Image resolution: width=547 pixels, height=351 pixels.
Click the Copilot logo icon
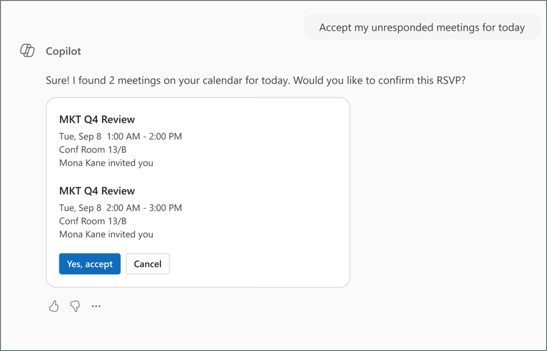click(27, 51)
